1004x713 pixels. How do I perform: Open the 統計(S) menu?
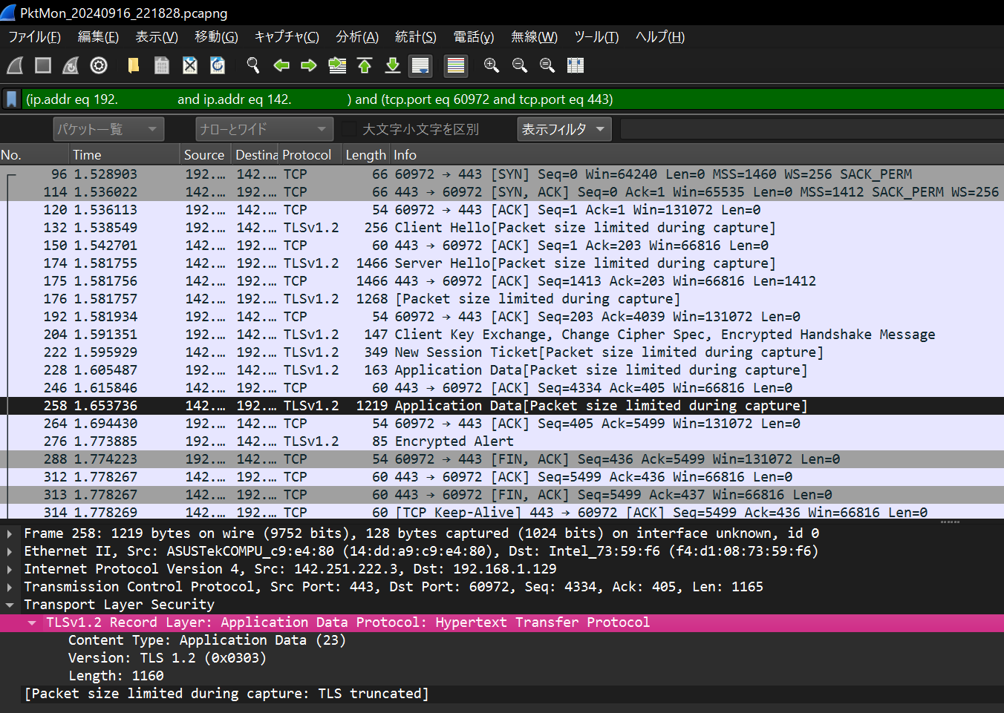[x=416, y=37]
